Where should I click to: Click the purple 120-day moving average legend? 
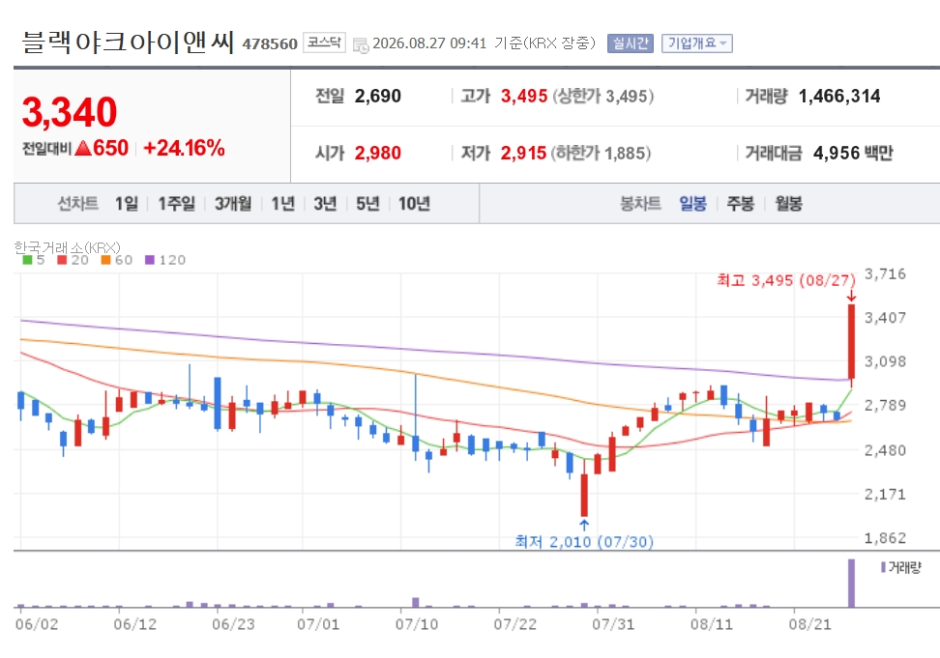pyautogui.click(x=165, y=260)
